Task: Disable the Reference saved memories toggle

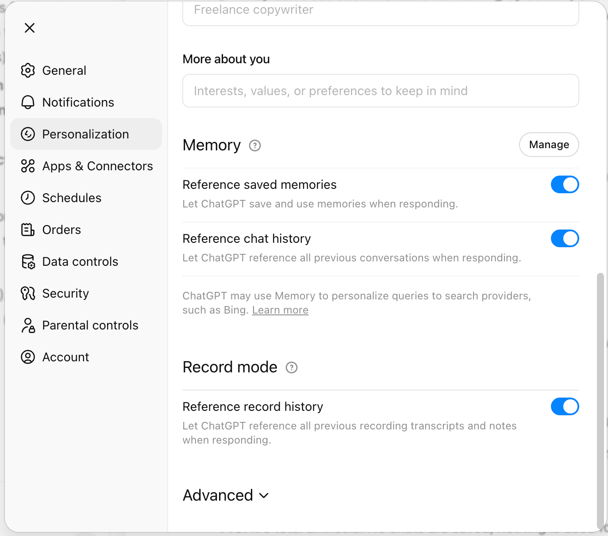Action: coord(565,185)
